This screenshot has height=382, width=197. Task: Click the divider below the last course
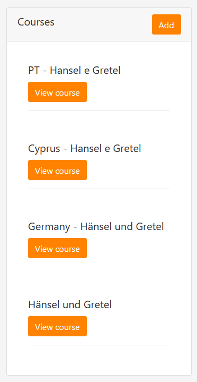tap(99, 345)
